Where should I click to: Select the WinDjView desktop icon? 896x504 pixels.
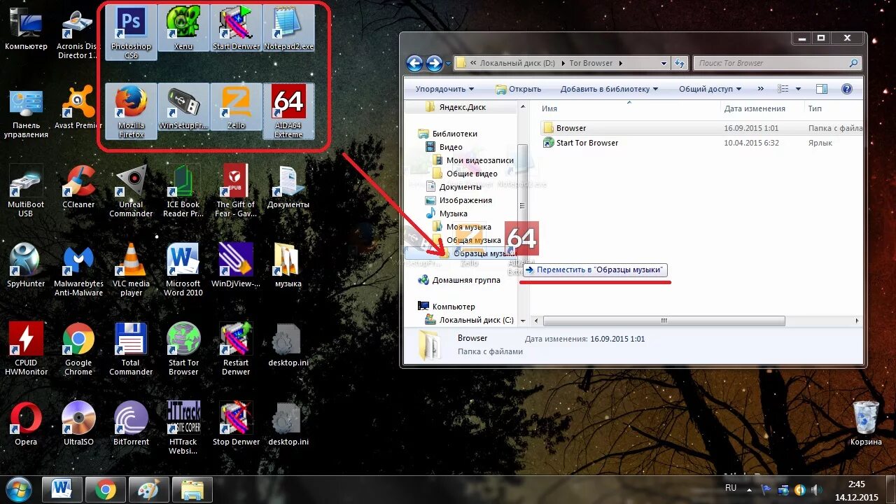tap(236, 265)
